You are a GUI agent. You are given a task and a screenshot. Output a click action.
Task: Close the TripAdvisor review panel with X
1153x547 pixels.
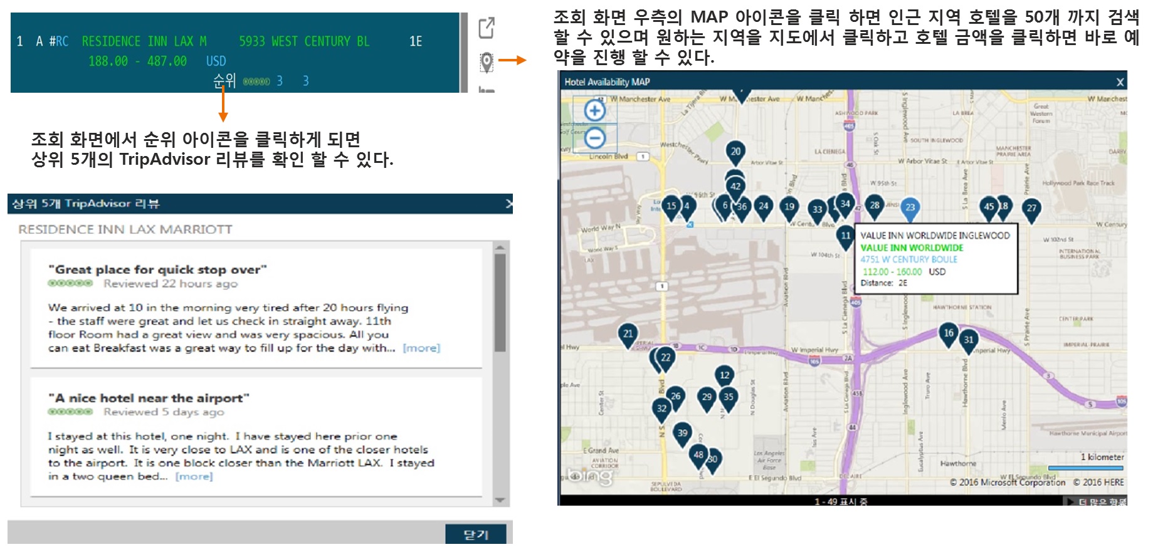coord(508,204)
